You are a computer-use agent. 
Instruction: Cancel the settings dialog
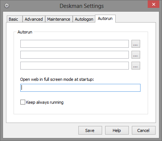(x=144, y=130)
